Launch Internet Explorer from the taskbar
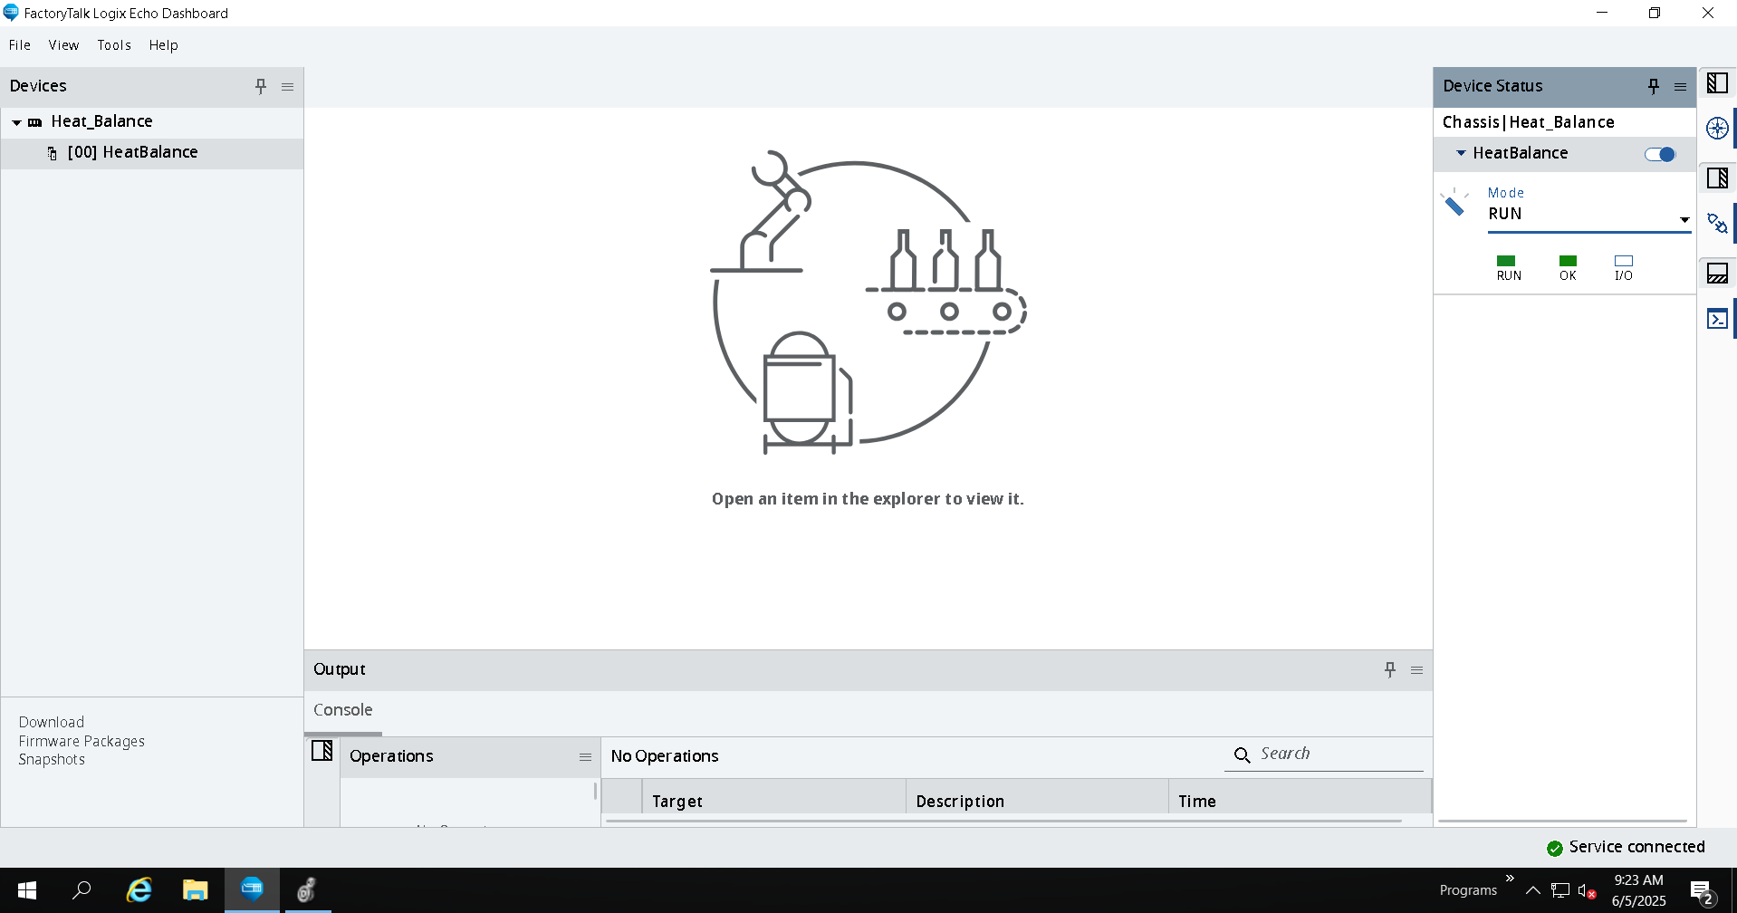 [x=139, y=890]
